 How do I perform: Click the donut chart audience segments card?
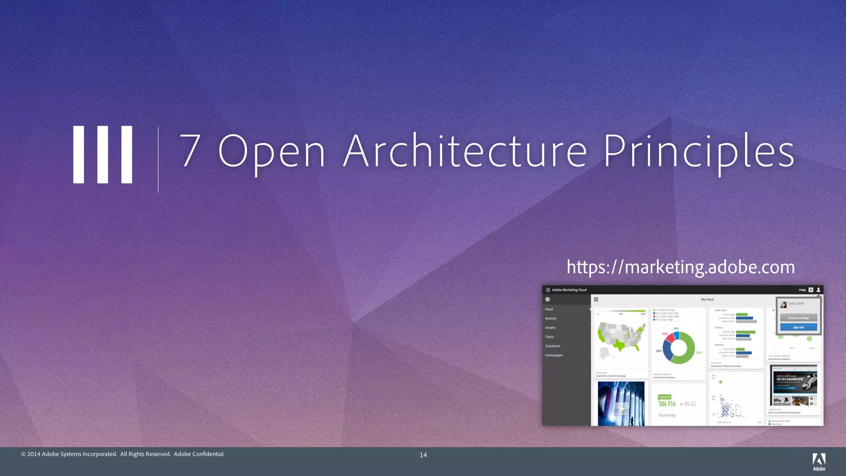pyautogui.click(x=679, y=344)
